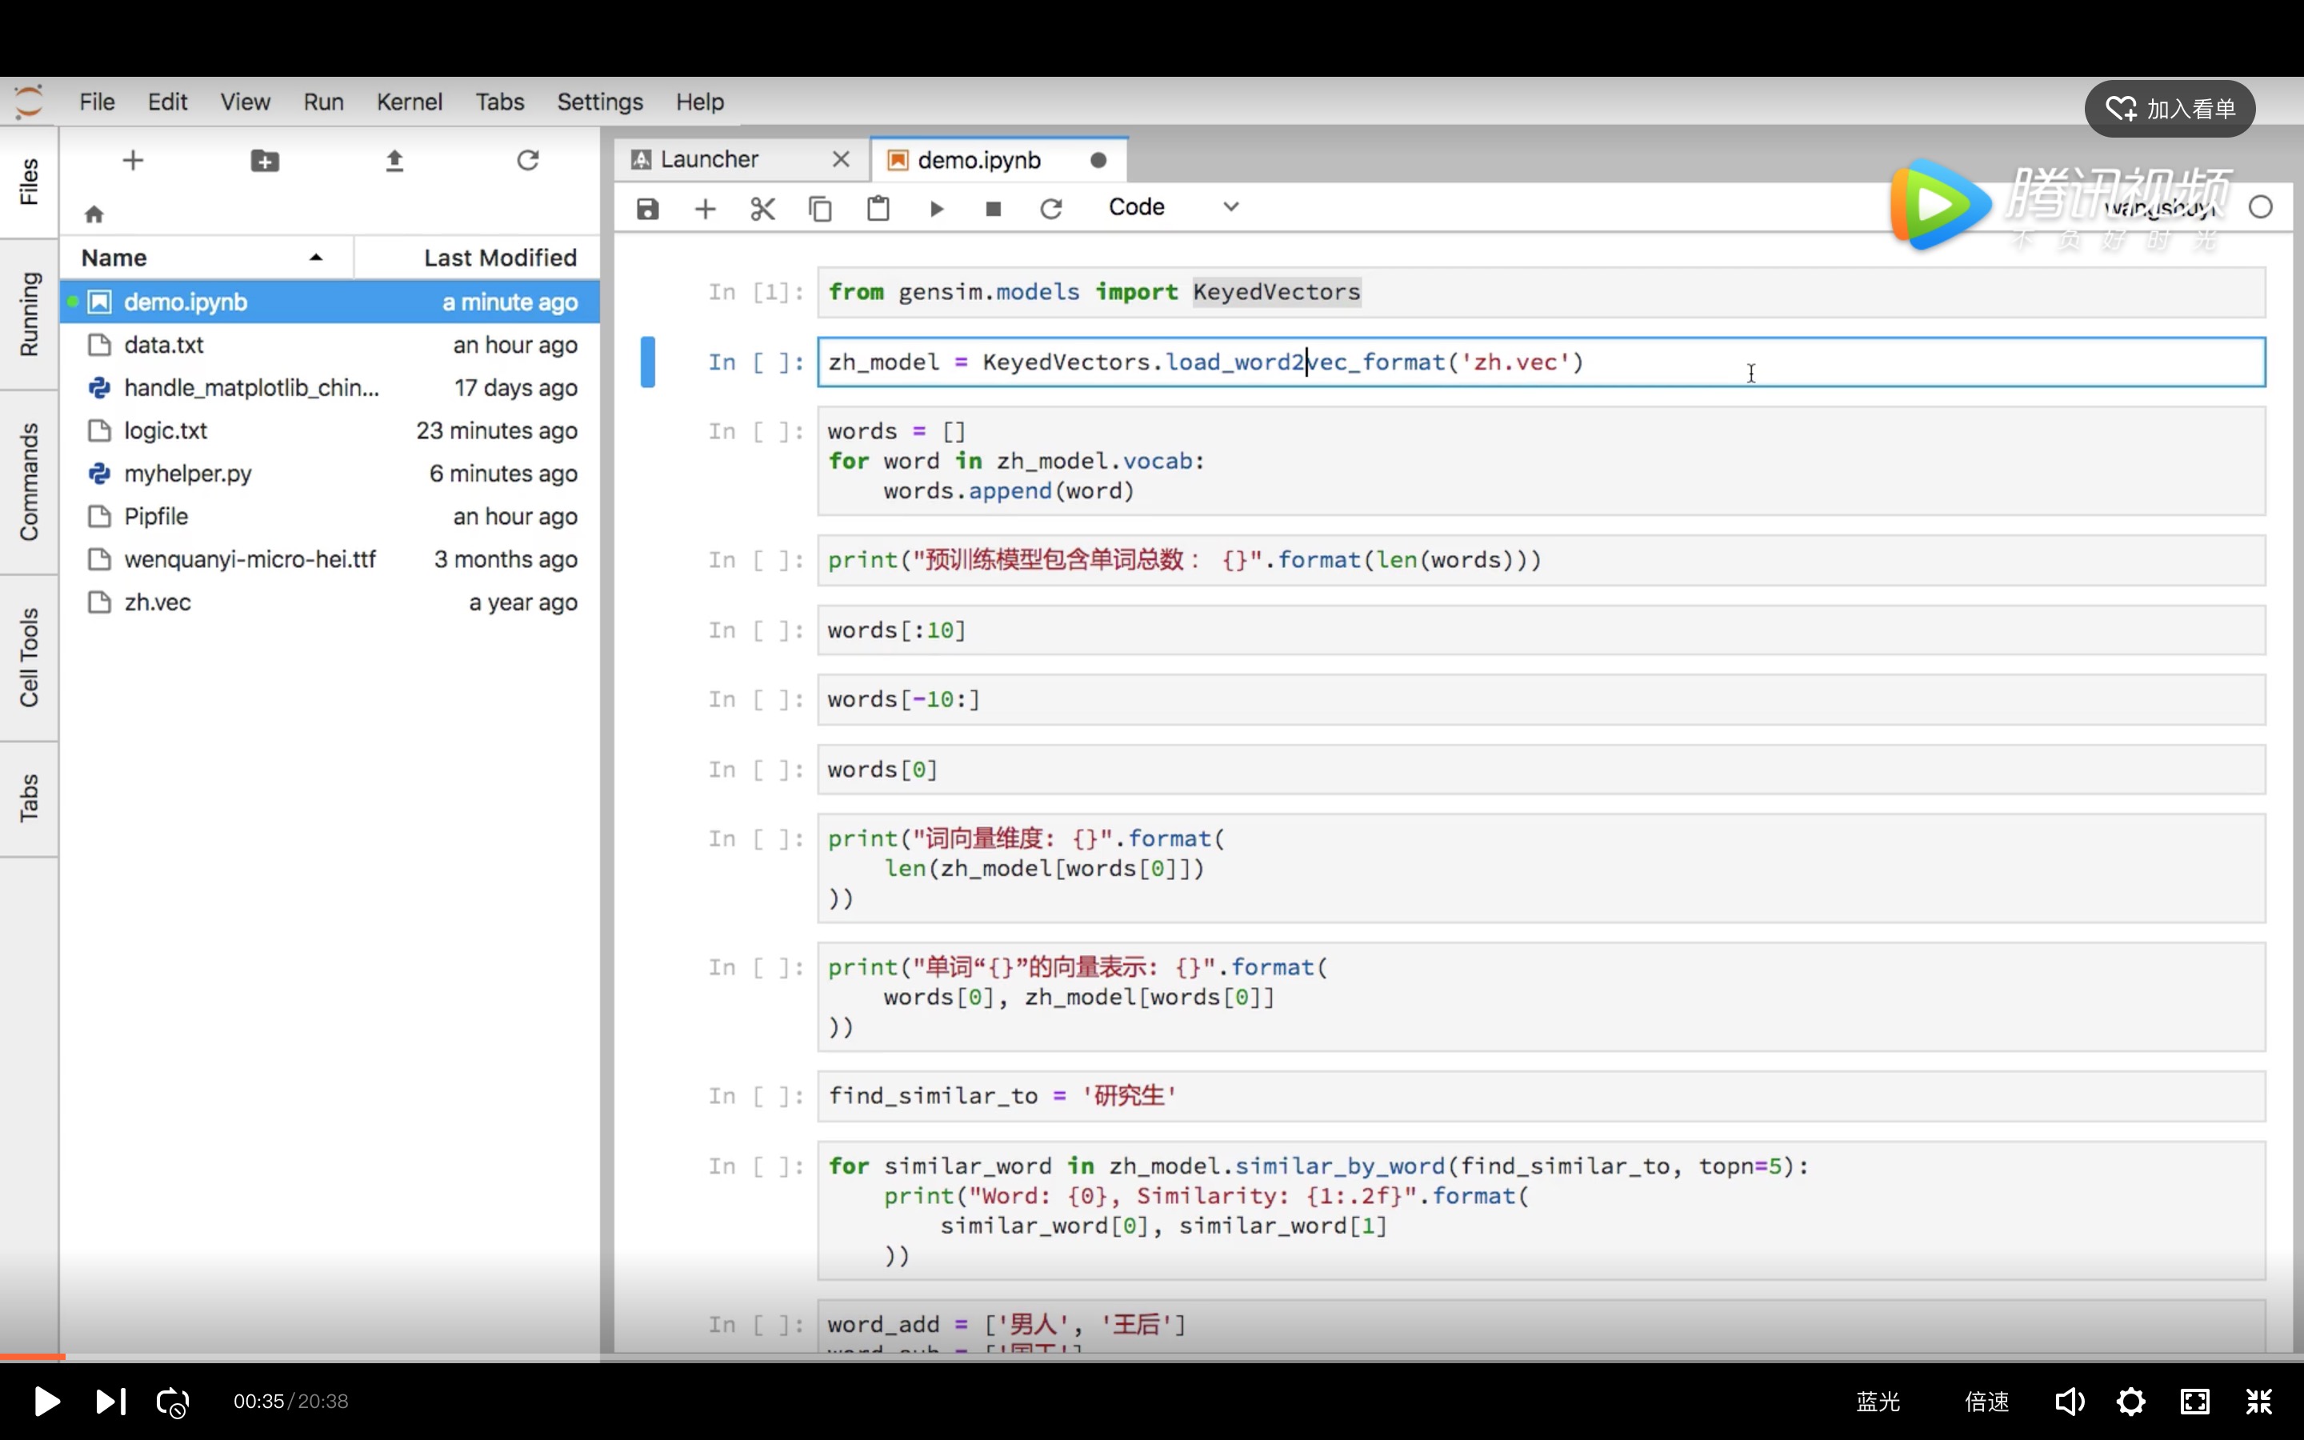Click the 加入看单 button
2304x1440 pixels.
2170,109
